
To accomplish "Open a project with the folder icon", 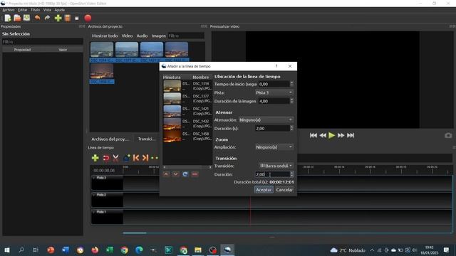I will pos(17,18).
